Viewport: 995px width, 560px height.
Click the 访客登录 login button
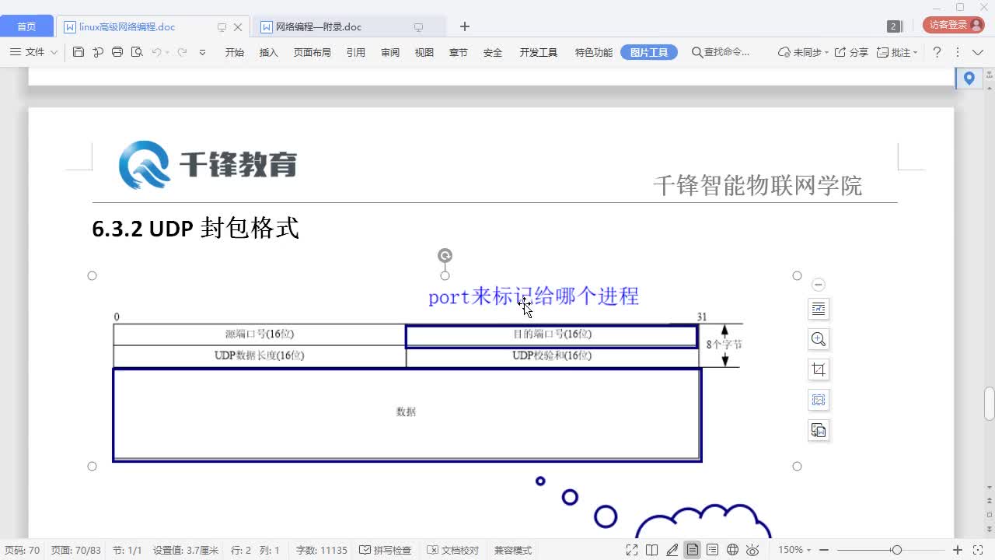(x=953, y=25)
